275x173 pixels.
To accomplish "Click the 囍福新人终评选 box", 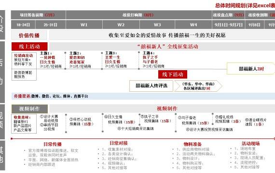I will point(151,86).
